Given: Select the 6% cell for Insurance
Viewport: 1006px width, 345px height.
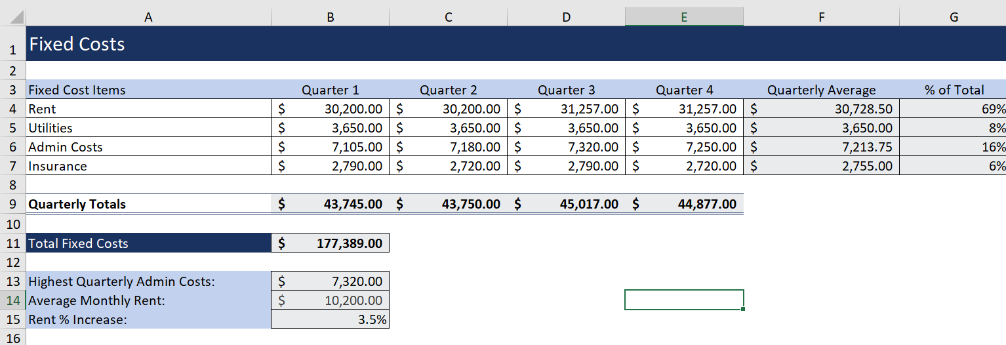Looking at the screenshot, I should (953, 166).
